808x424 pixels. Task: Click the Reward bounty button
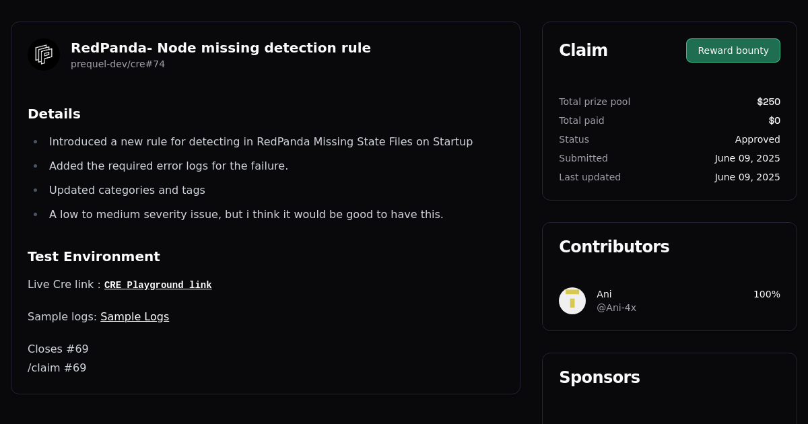click(733, 50)
